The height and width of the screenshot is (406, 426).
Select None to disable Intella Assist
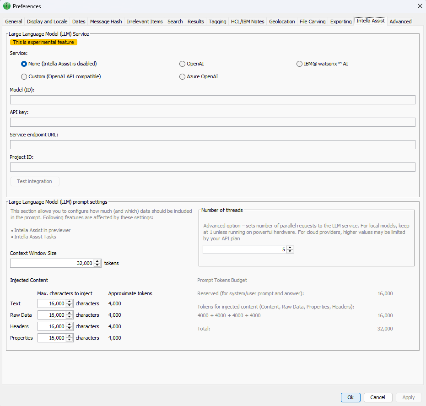coord(23,64)
